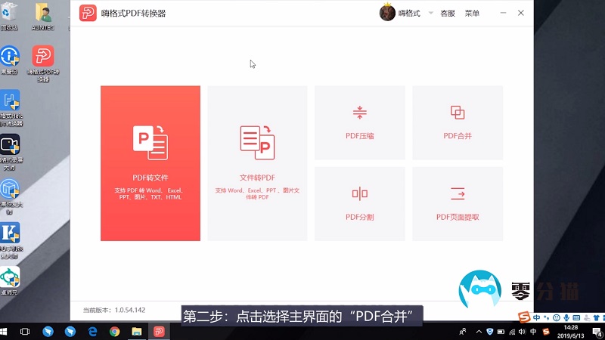Choose the PDF合并 merge tool

pyautogui.click(x=458, y=122)
